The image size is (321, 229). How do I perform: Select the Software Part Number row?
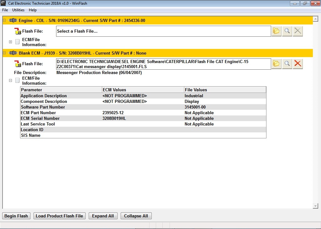pyautogui.click(x=143, y=107)
